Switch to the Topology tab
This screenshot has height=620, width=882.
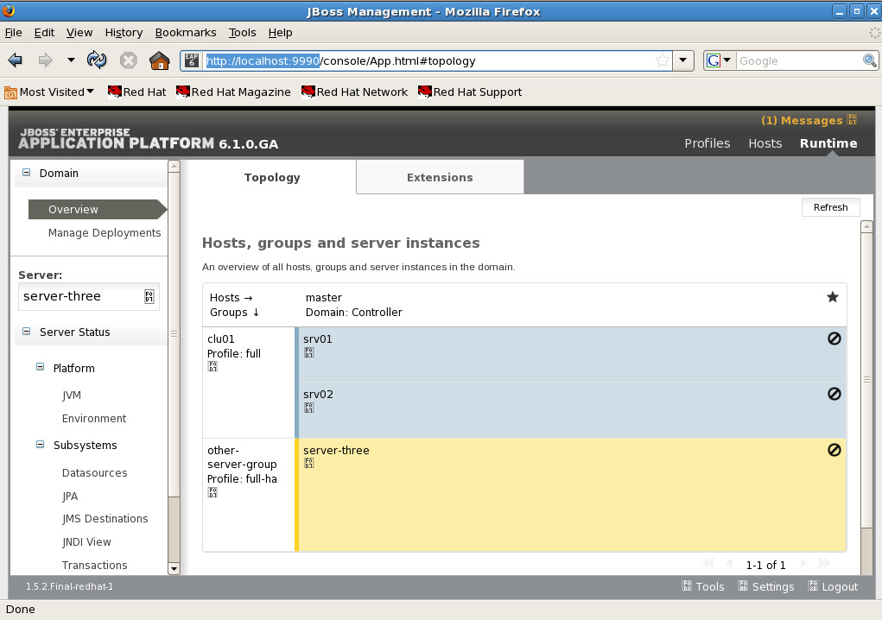click(272, 177)
